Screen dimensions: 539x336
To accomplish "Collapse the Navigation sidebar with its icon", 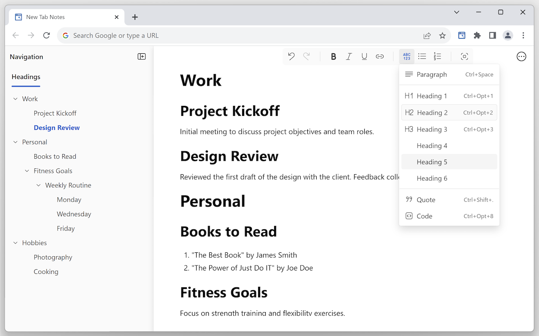I will click(141, 56).
